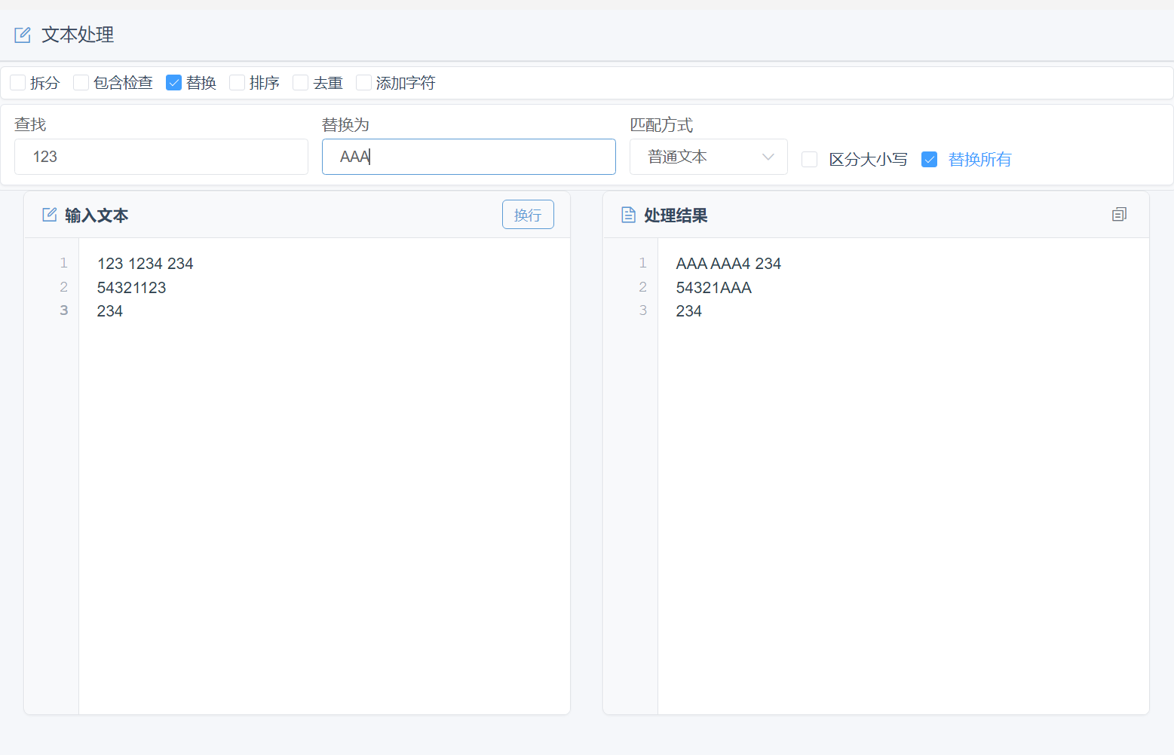
Task: Click the chevron arrow in the 匹配方式 selector
Action: (x=768, y=157)
